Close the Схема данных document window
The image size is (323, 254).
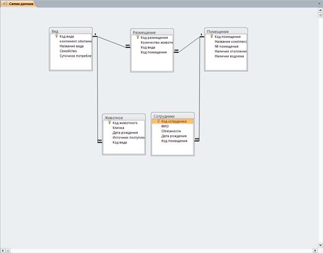(x=320, y=3)
